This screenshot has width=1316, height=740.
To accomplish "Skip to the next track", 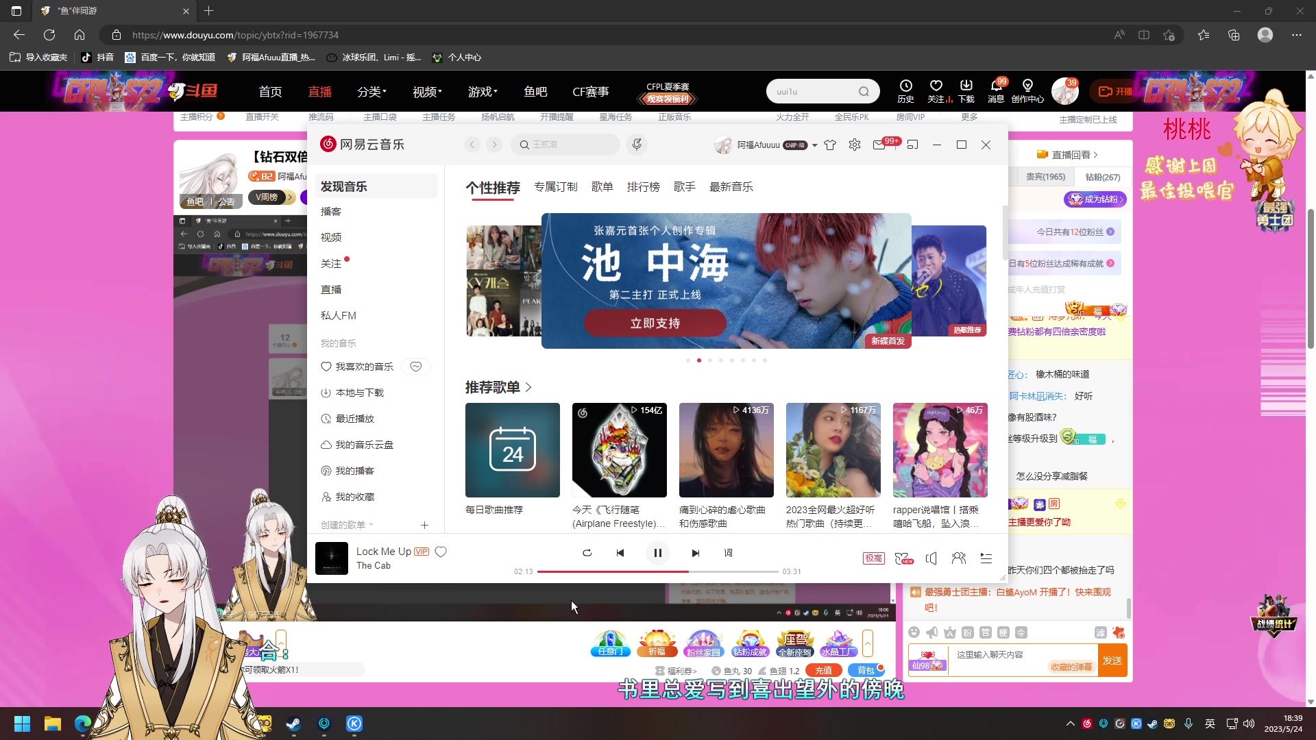I will pos(695,553).
